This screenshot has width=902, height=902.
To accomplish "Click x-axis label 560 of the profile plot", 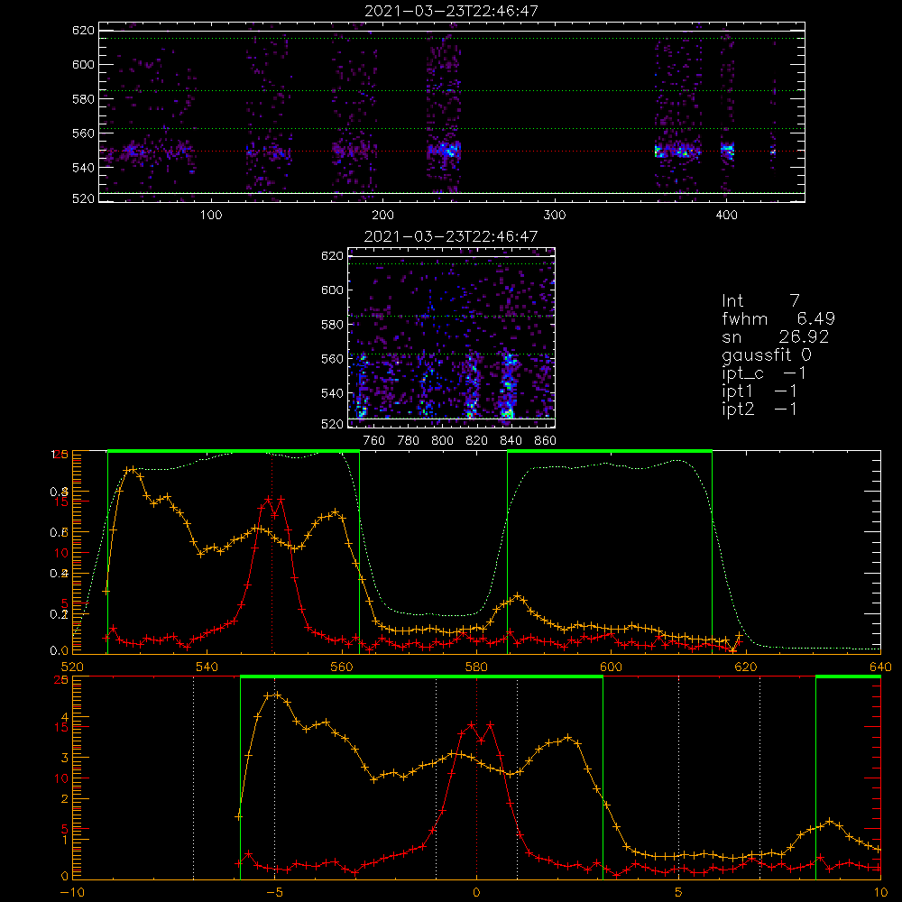I will coord(342,667).
